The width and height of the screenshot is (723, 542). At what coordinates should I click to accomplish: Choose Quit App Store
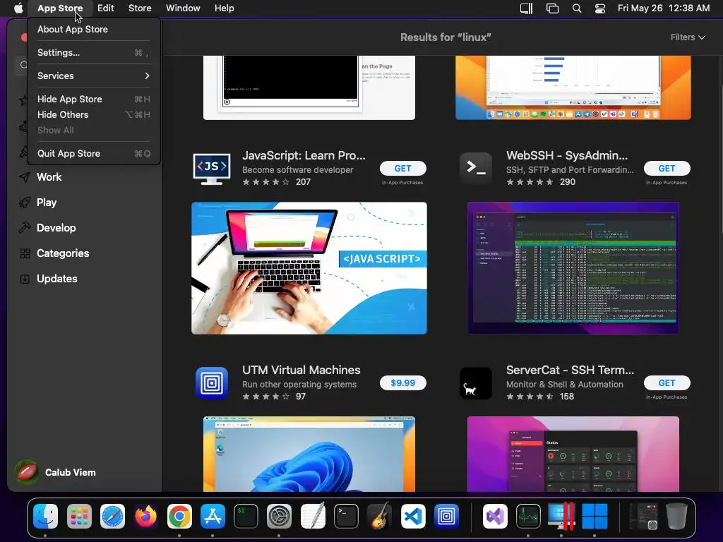94,153
